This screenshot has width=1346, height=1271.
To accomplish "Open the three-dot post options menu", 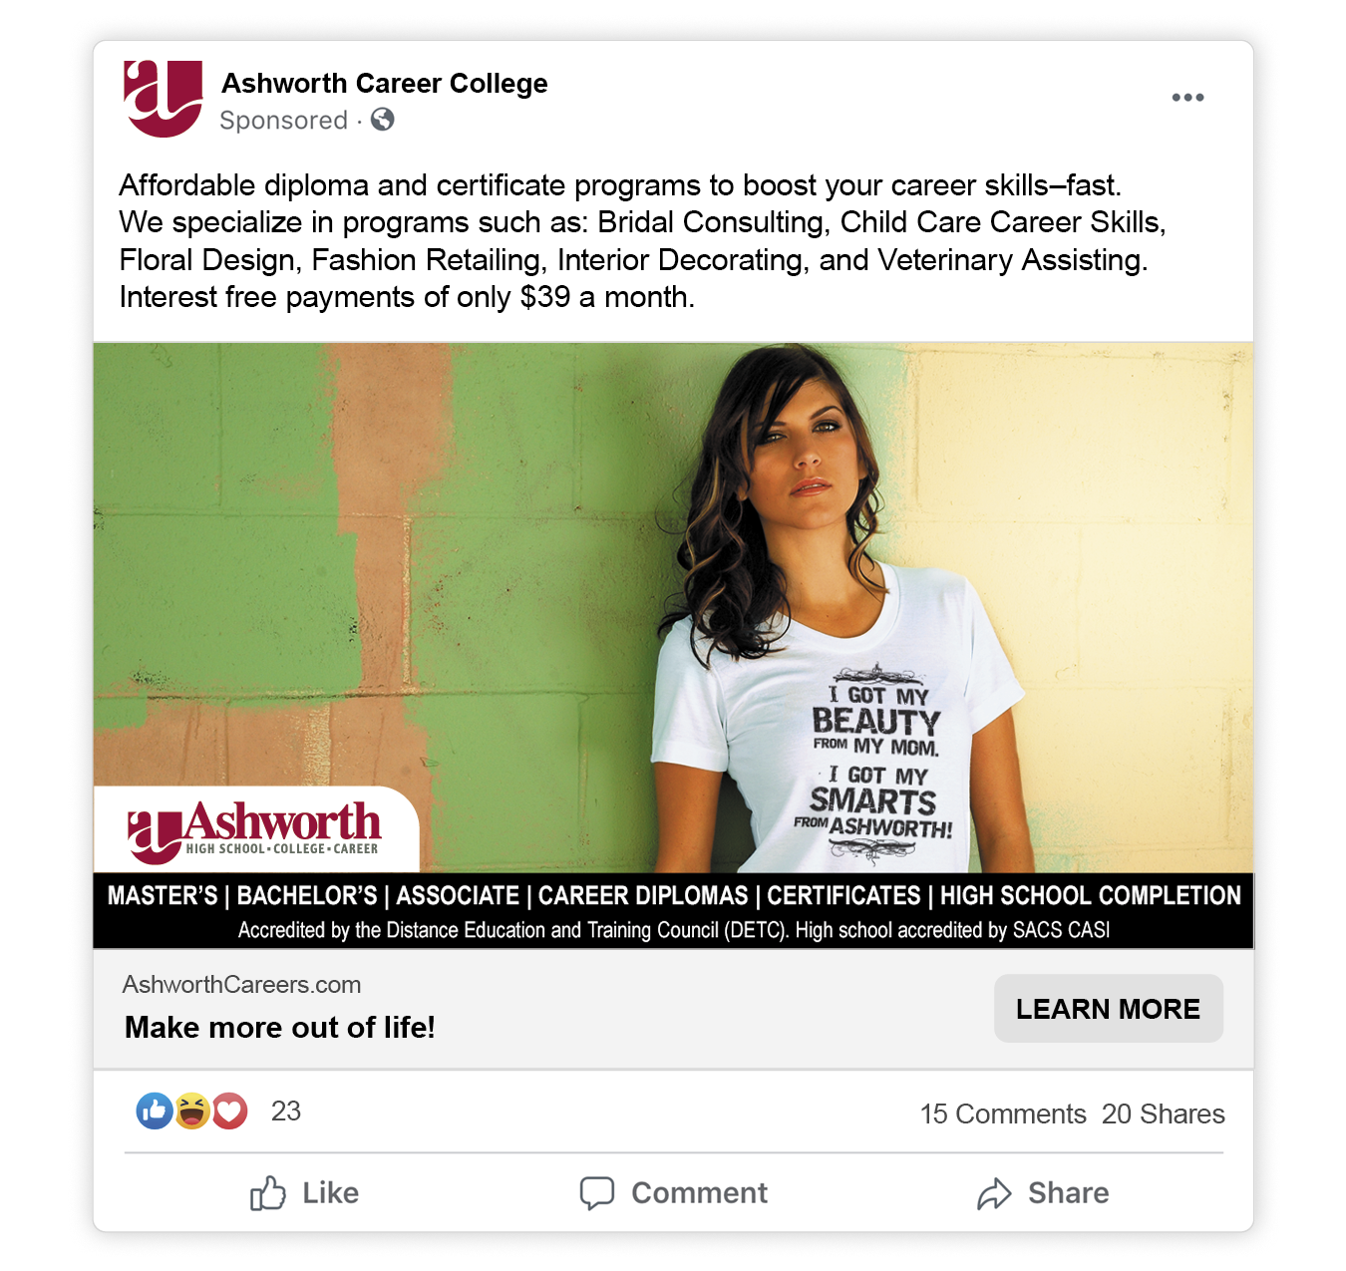I will pos(1188,96).
